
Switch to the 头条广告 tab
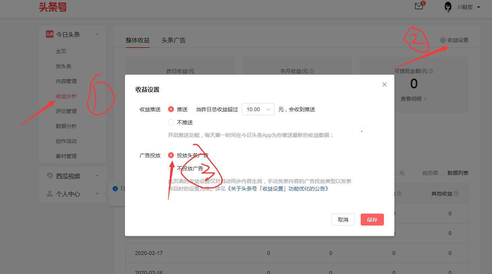pyautogui.click(x=174, y=40)
